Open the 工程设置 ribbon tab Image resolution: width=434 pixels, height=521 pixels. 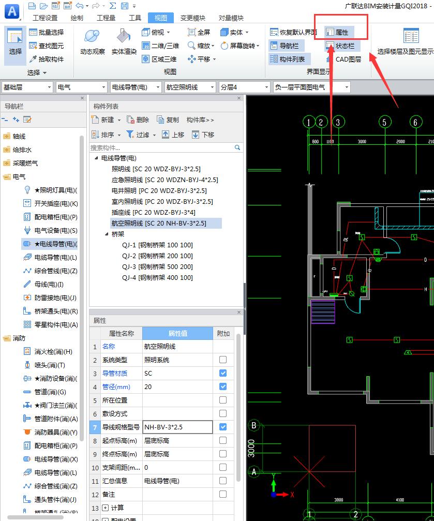click(45, 18)
